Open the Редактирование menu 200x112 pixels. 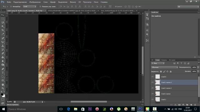pos(20,2)
